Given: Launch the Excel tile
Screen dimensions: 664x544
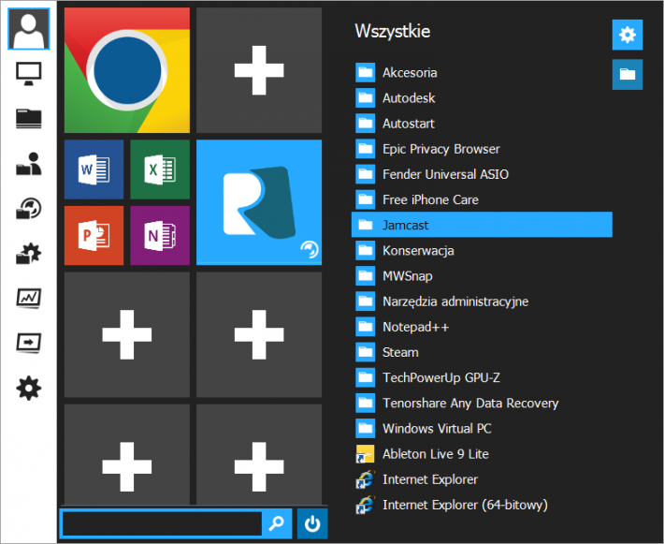Looking at the screenshot, I should (x=160, y=169).
